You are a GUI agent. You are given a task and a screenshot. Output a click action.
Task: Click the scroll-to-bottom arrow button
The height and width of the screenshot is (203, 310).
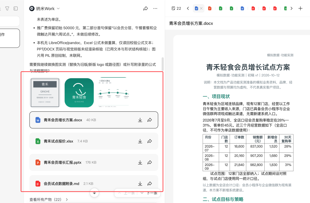pos(94,192)
